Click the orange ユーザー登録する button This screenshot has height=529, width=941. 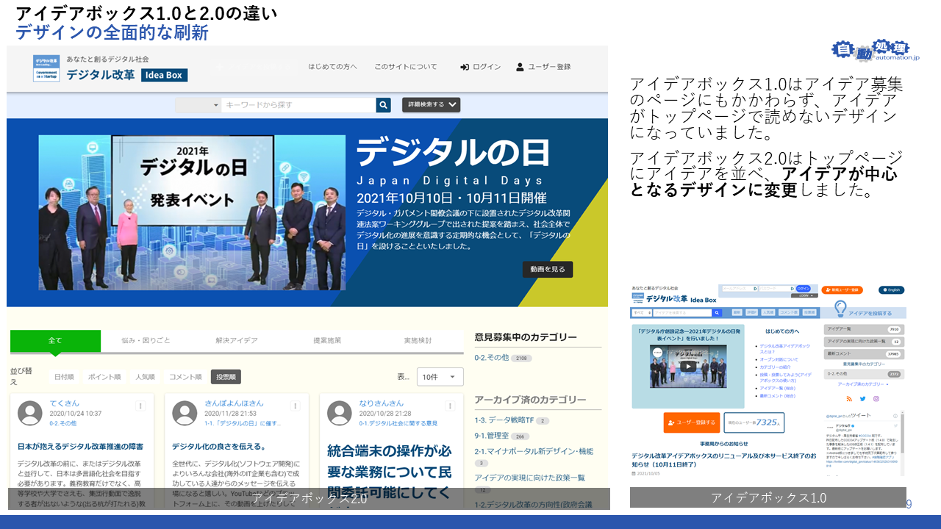point(692,422)
